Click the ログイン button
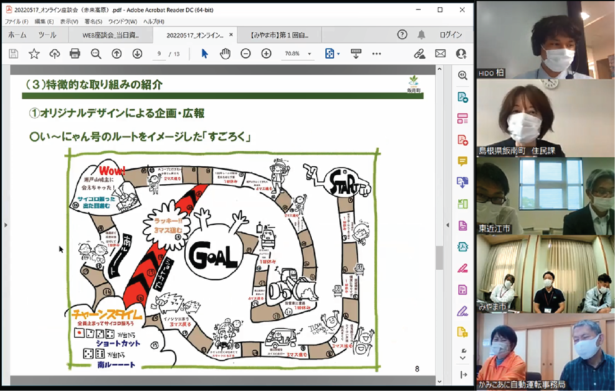615x391 pixels. (451, 35)
